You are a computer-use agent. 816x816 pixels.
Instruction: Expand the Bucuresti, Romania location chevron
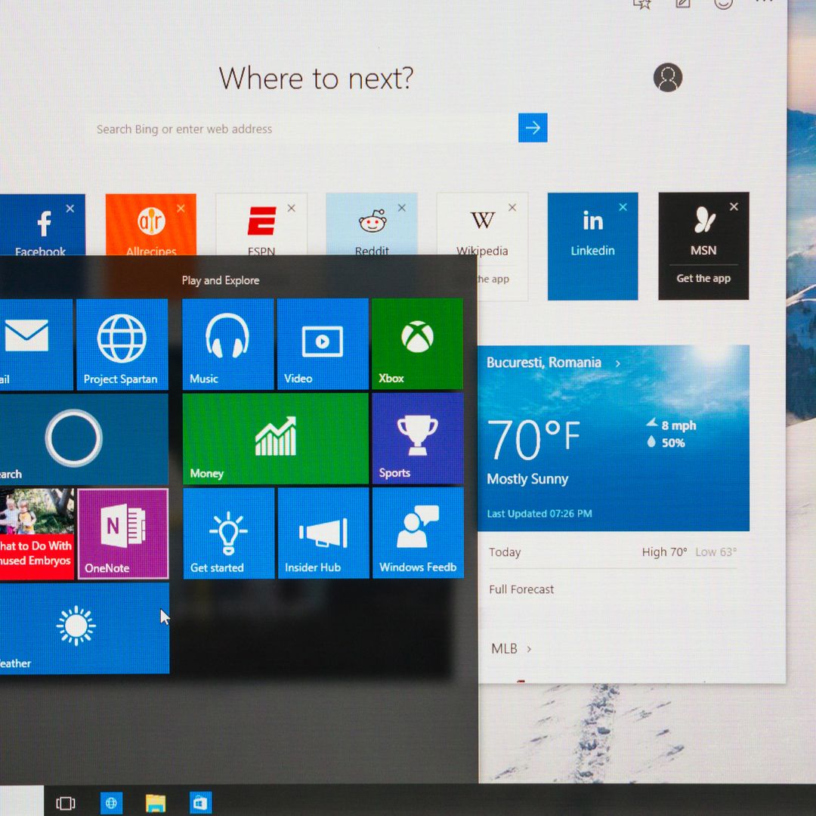[x=618, y=363]
